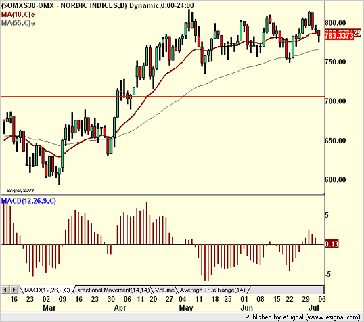Click the 700.00 price axis label
364x322 pixels.
click(x=335, y=101)
